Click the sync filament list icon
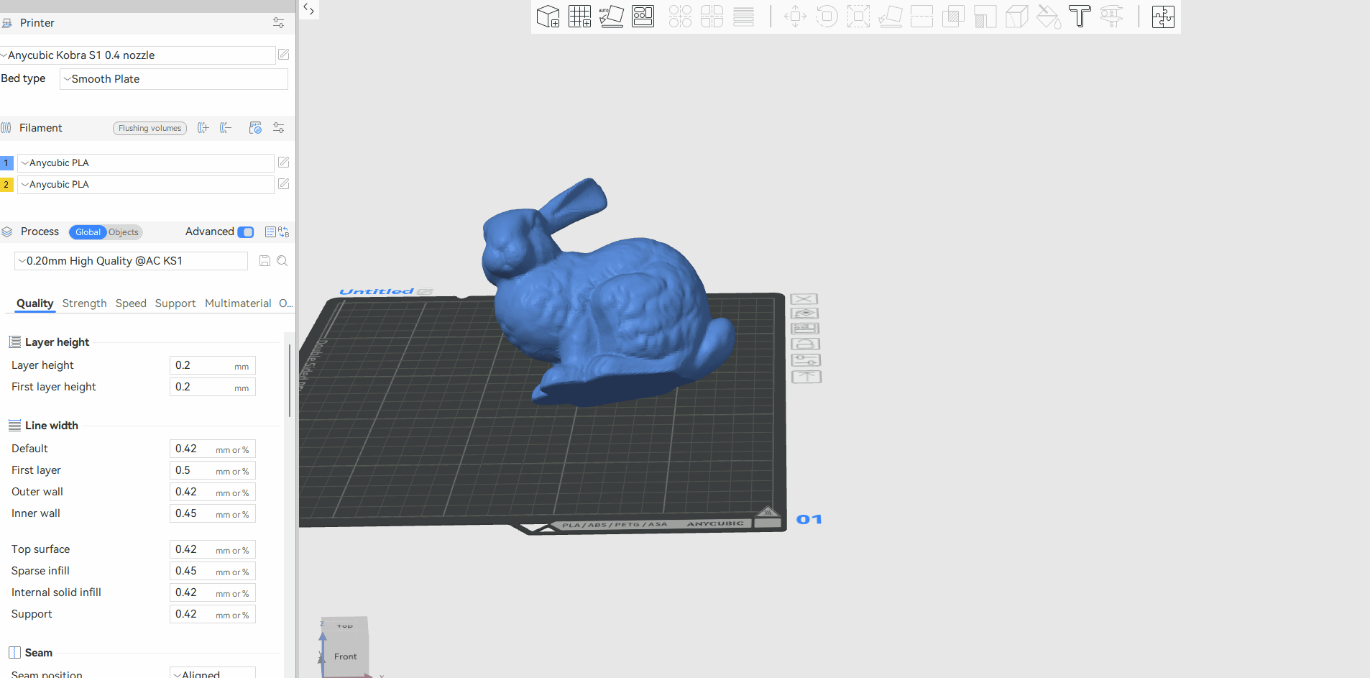Screen dimensions: 1370x678 255,128
